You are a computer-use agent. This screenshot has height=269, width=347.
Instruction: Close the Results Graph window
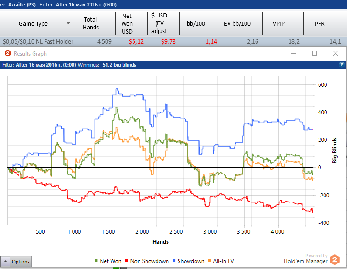click(x=336, y=53)
